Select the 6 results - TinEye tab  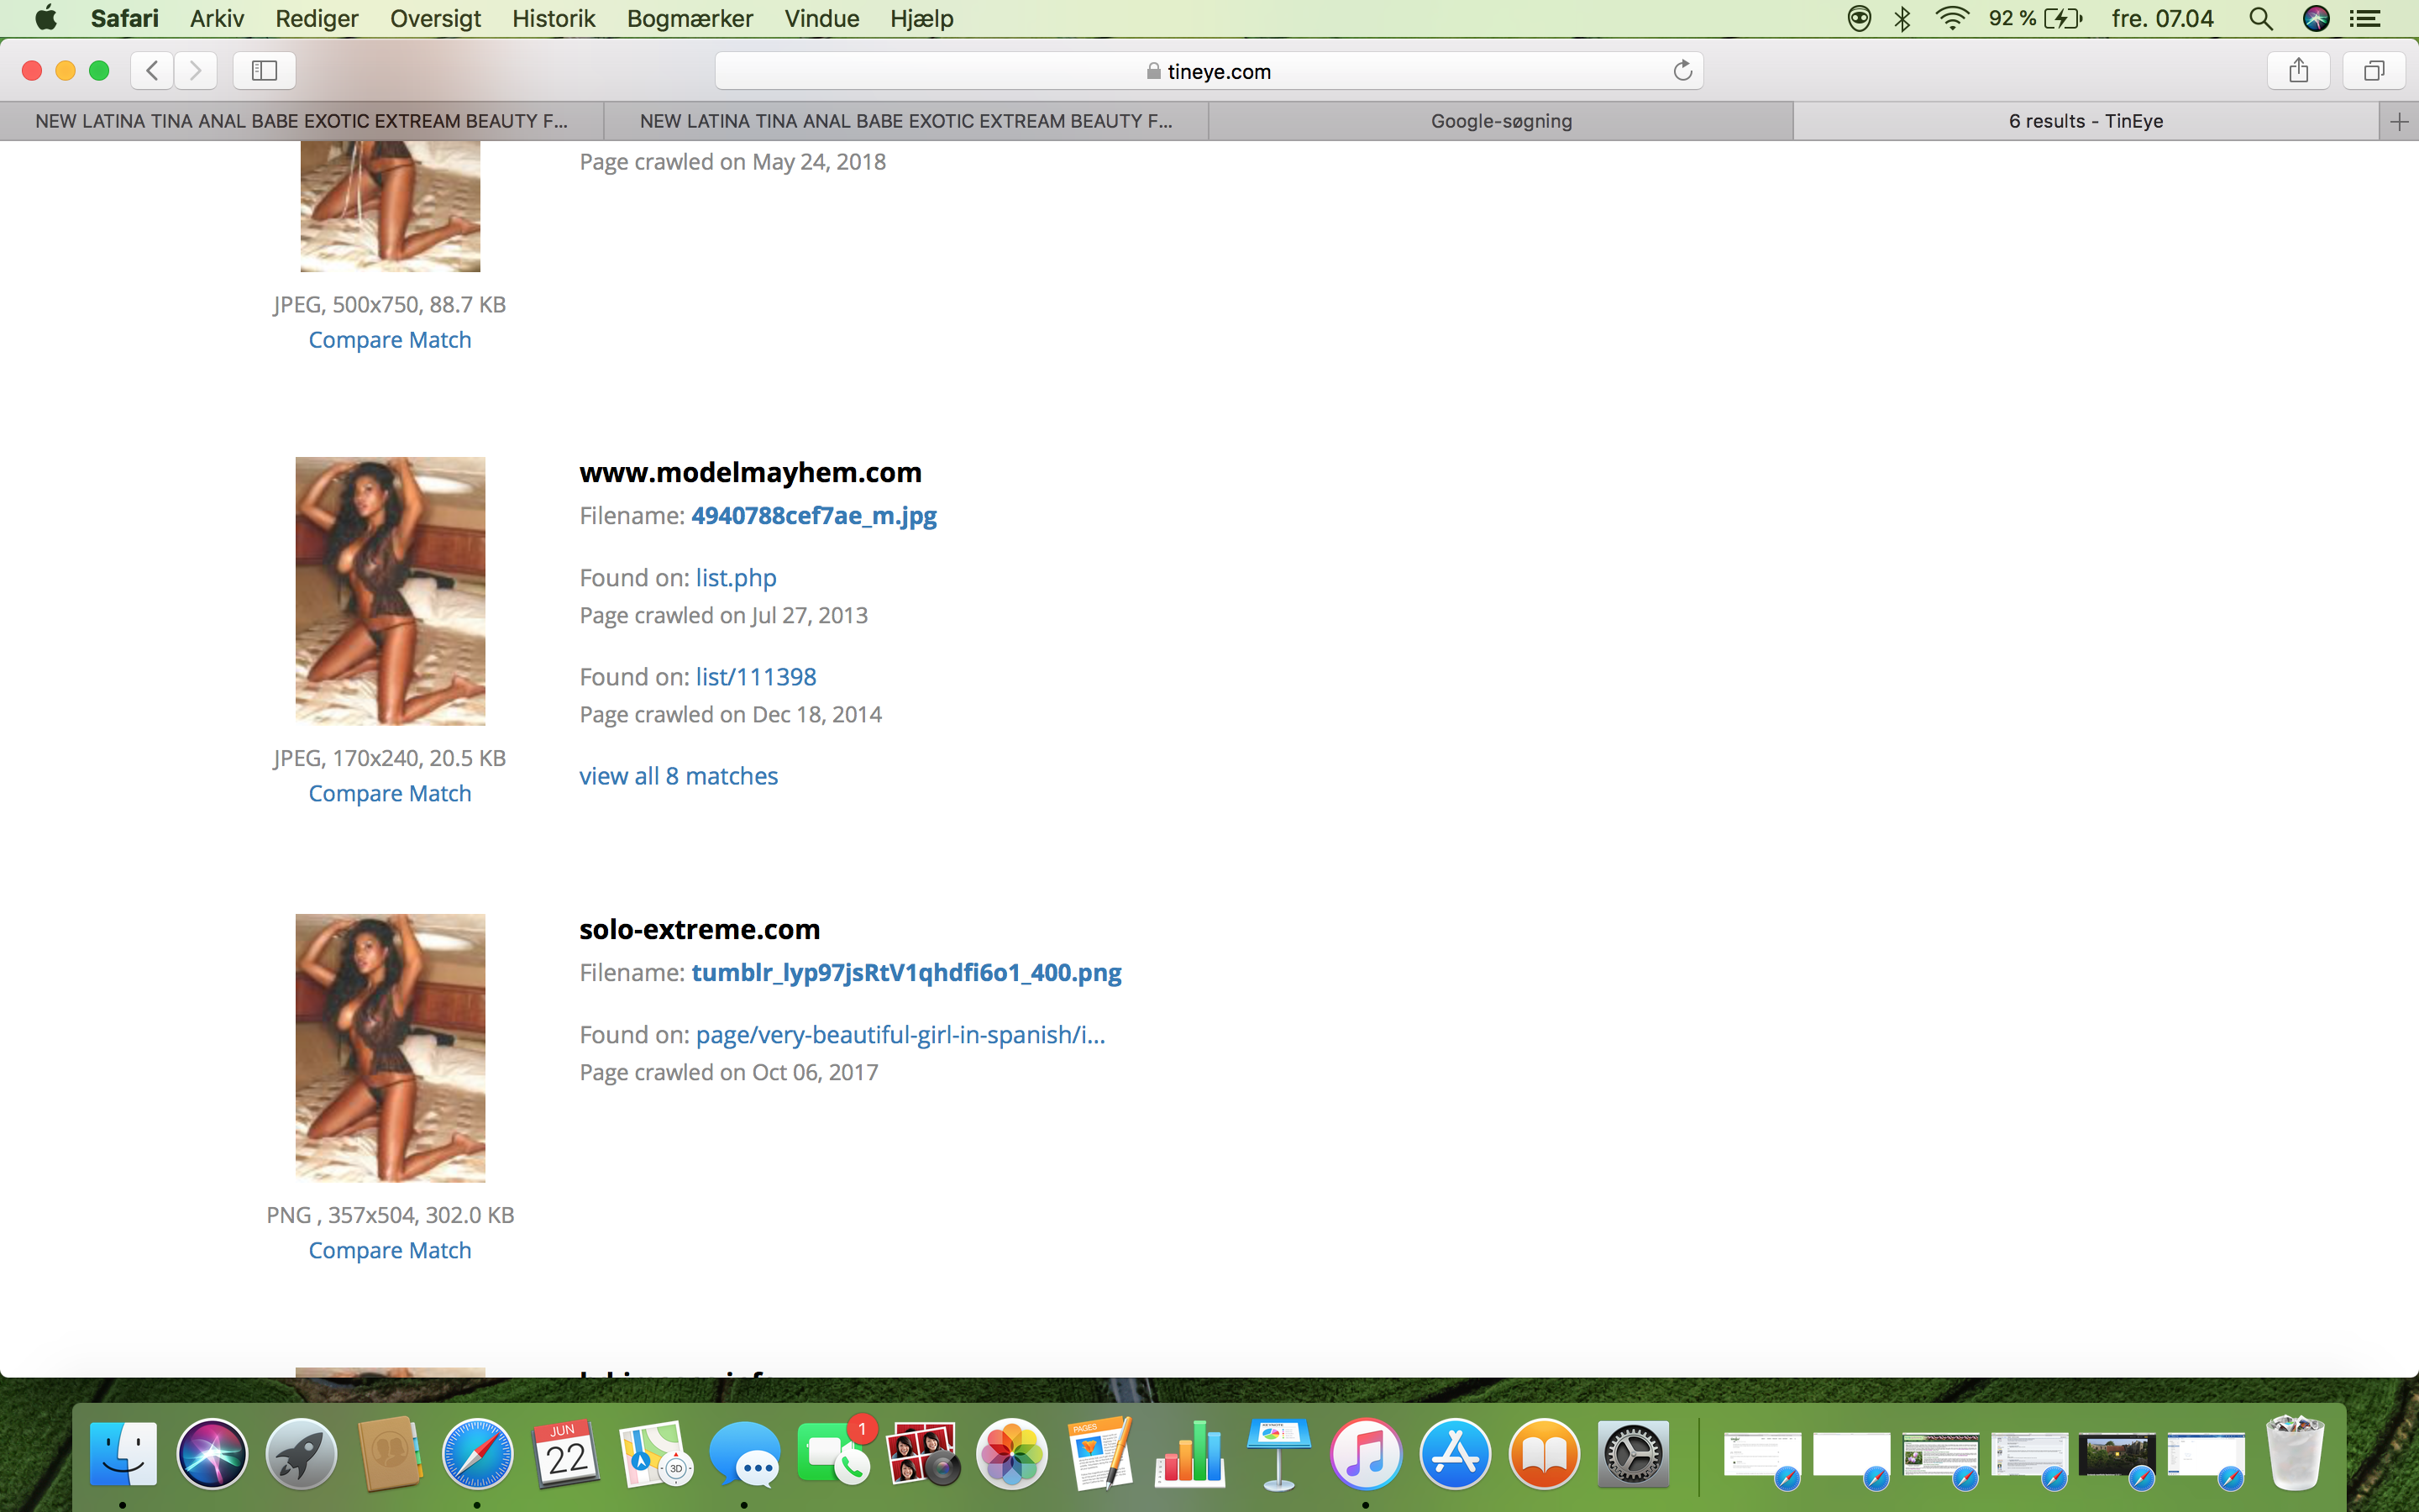pyautogui.click(x=2086, y=121)
